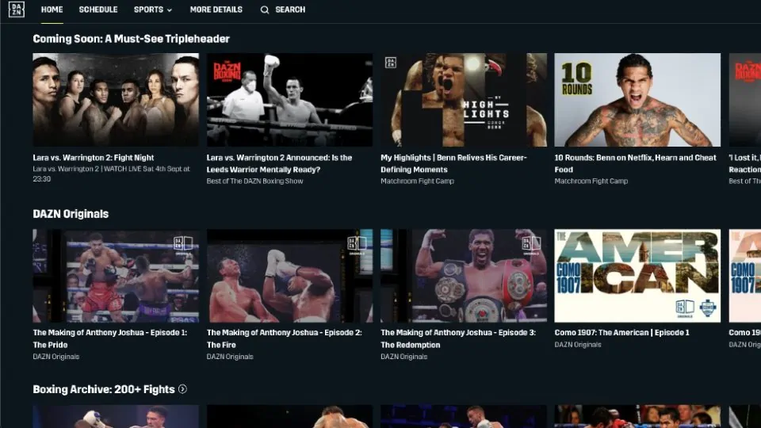Play the DAZN Boxing Show referee thumbnail

[x=290, y=100]
